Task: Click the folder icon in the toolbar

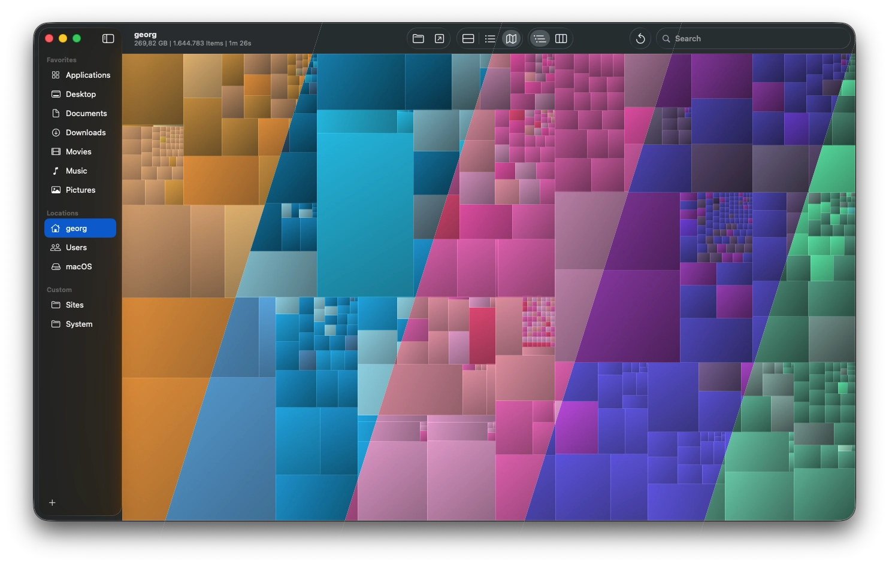Action: point(418,38)
